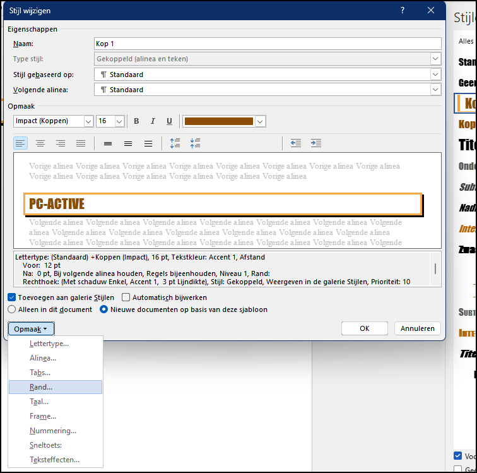This screenshot has width=477, height=473.
Task: Toggle italic formatting button
Action: click(x=153, y=121)
